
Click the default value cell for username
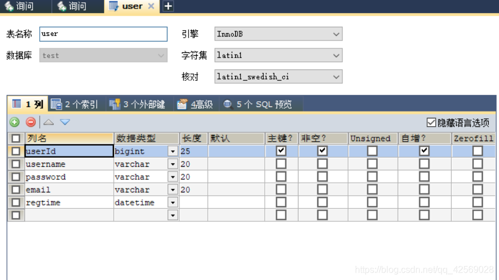click(x=236, y=164)
